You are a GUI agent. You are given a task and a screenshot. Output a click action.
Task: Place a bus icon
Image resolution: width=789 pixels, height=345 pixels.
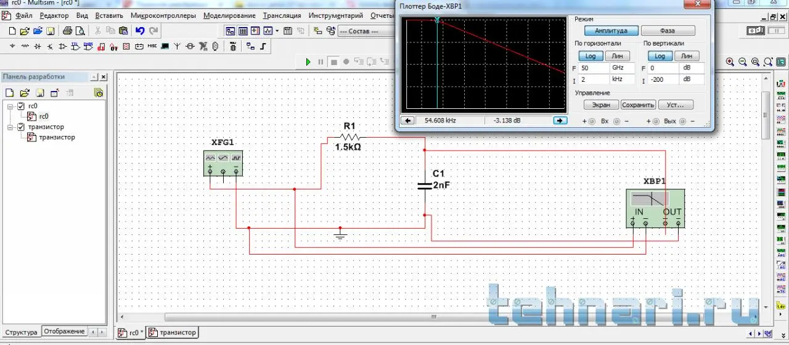click(263, 46)
